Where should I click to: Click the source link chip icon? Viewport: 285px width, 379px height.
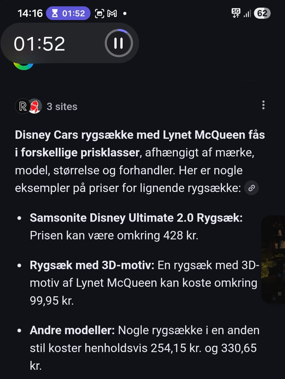(251, 188)
